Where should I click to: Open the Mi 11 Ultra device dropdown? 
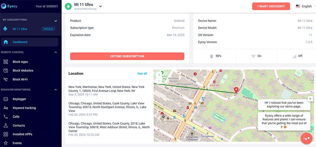point(100,6)
